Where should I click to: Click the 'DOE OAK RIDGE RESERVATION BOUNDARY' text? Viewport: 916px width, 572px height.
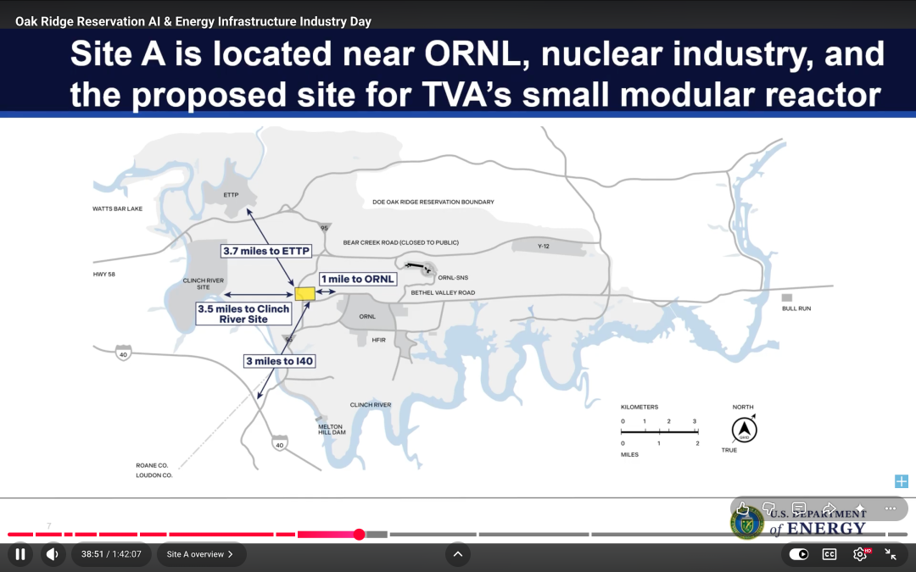pos(433,202)
